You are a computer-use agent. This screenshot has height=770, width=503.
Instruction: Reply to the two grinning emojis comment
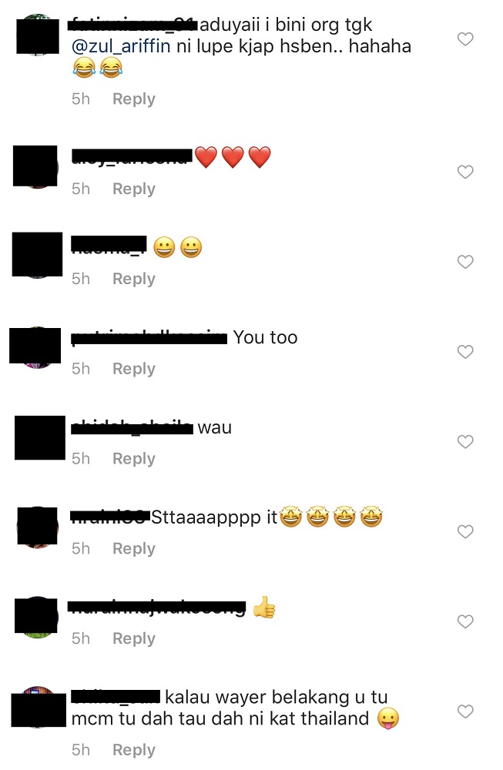pos(133,279)
